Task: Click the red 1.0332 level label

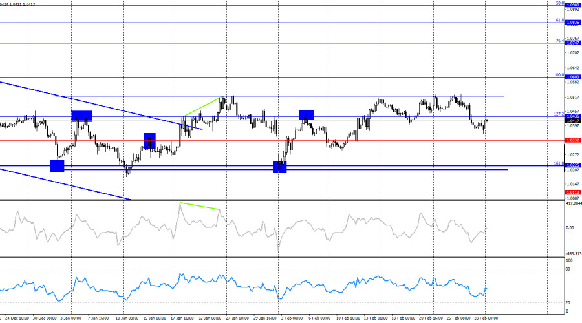Action: 572,140
